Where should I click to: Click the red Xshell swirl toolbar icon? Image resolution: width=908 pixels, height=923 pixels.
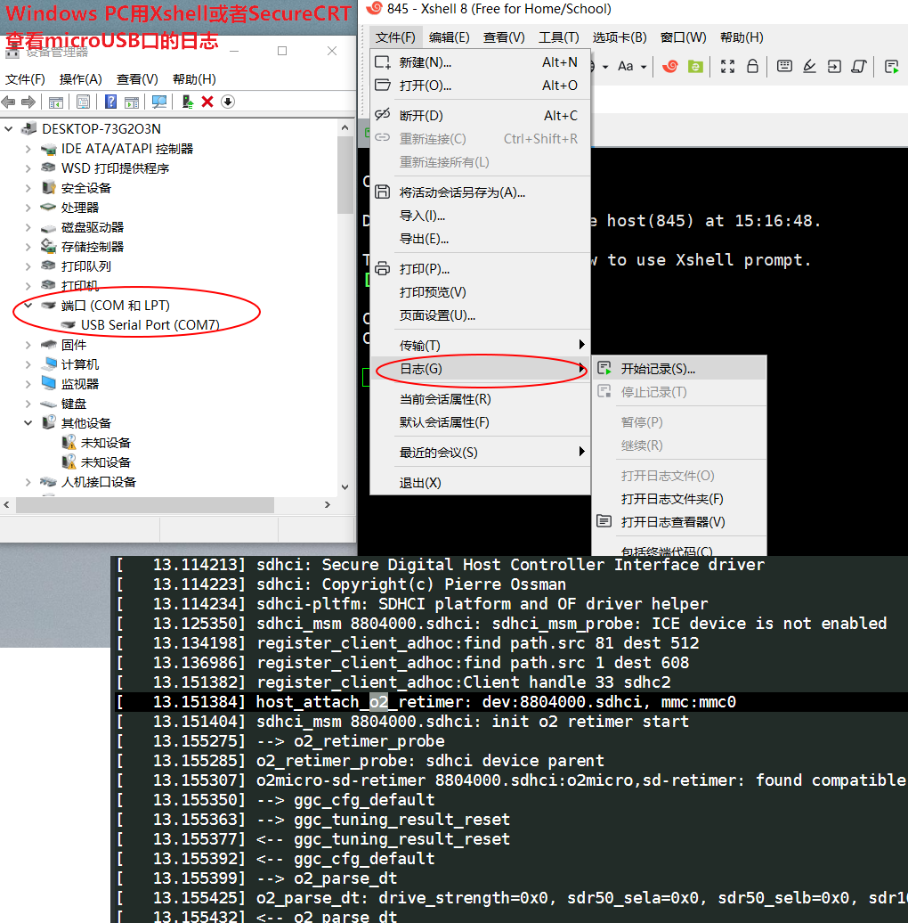tap(669, 67)
